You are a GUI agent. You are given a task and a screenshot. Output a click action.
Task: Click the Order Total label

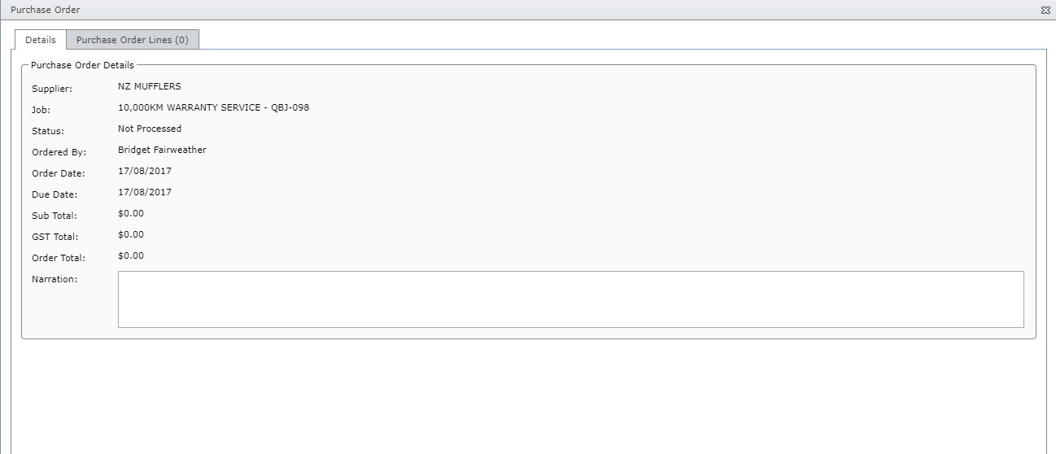click(x=58, y=258)
